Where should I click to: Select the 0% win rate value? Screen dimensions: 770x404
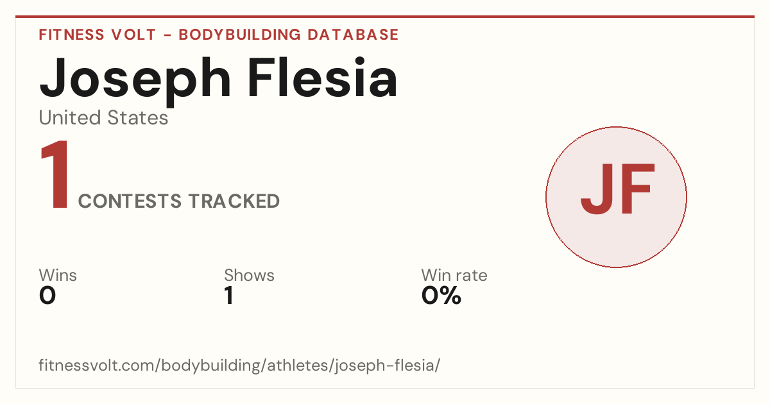tap(441, 296)
